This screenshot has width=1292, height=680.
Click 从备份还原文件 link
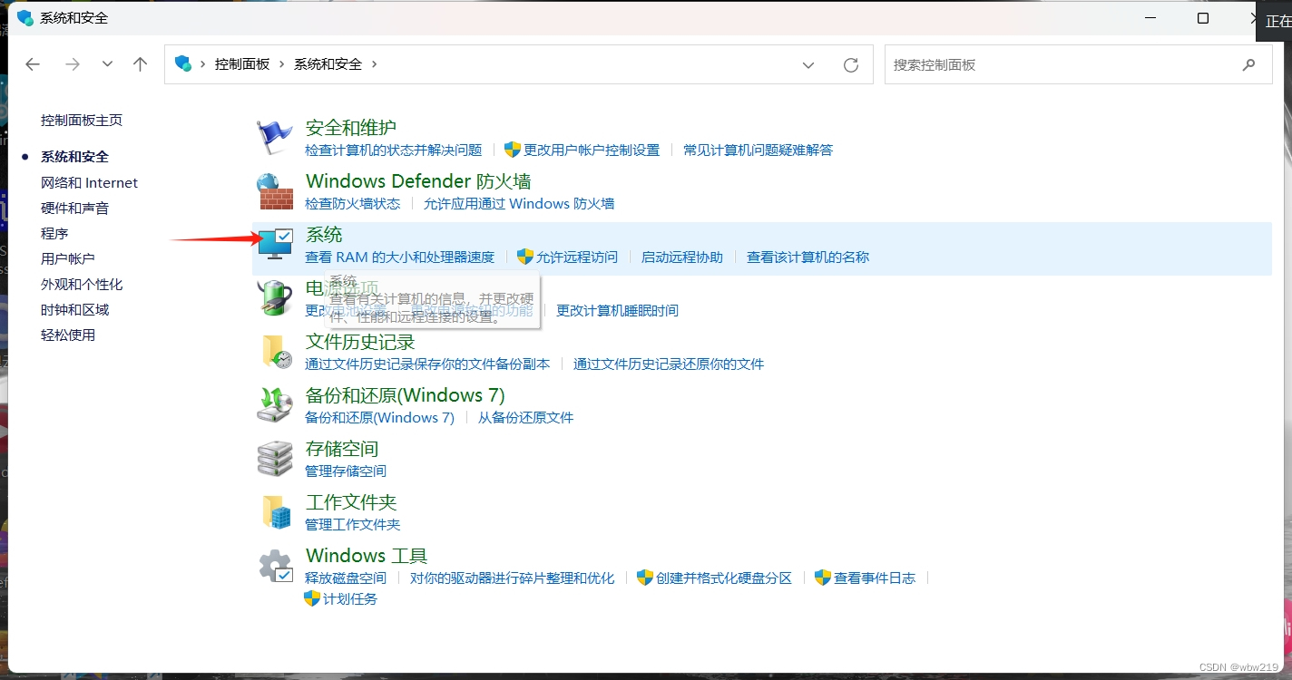526,417
